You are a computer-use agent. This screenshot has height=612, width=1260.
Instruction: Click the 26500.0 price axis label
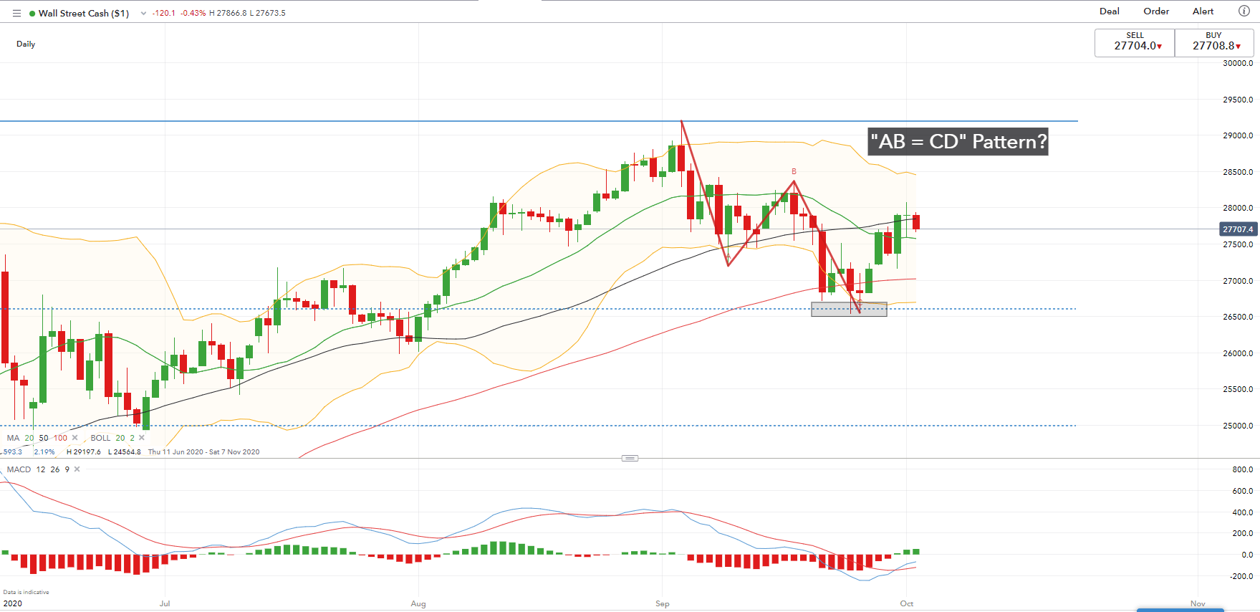[1238, 317]
